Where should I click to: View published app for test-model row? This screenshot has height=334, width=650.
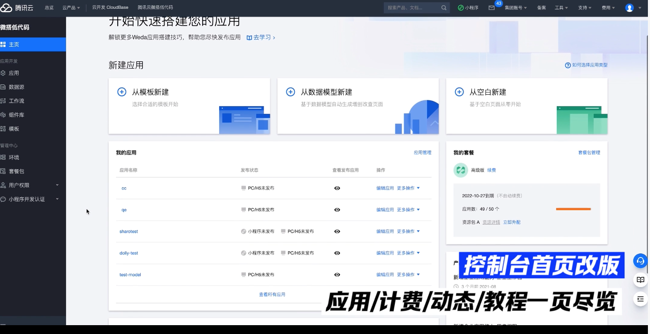point(337,275)
